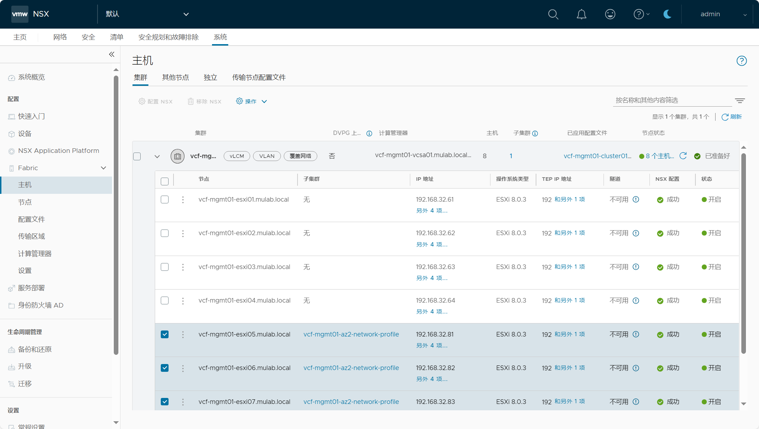
Task: Open three-dot menu for esxi03 node
Action: click(x=183, y=267)
